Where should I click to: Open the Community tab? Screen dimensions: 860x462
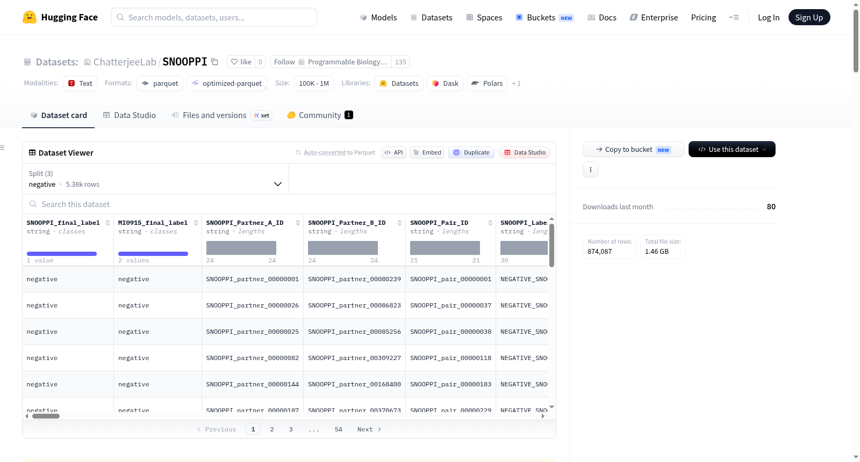coord(320,115)
